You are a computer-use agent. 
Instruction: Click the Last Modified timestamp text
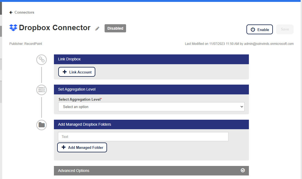(239, 44)
